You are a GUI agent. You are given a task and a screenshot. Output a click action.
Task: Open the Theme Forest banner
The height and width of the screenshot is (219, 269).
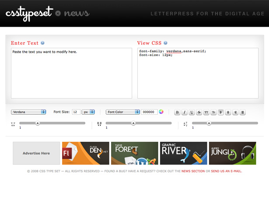[x=135, y=153]
